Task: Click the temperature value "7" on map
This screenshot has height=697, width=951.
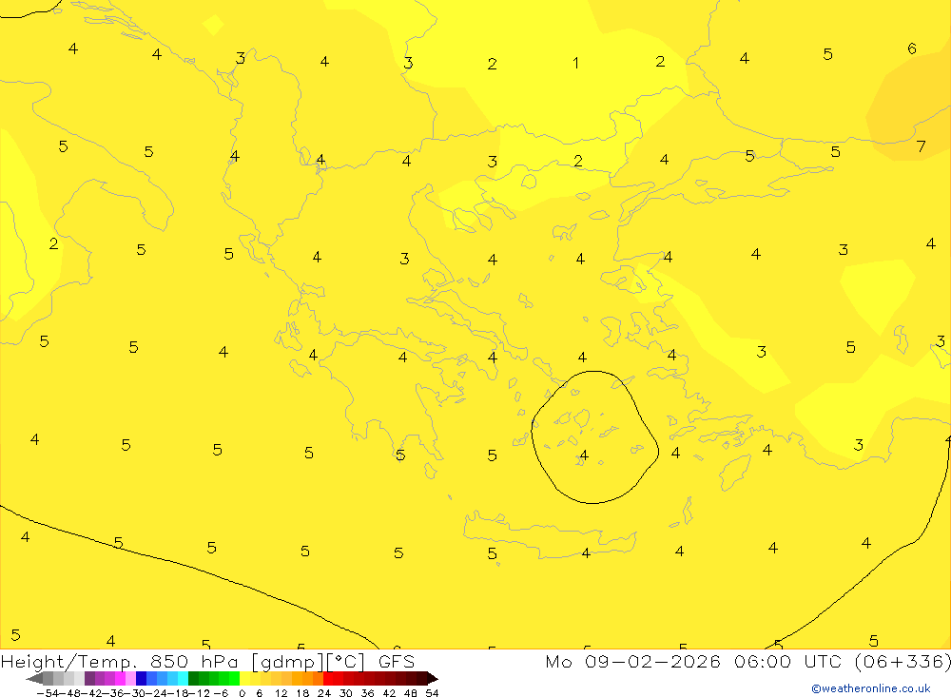Action: coord(921,146)
